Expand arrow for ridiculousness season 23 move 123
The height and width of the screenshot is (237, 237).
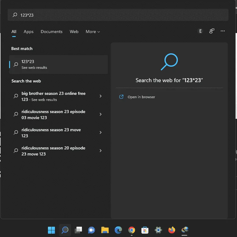[x=100, y=132]
